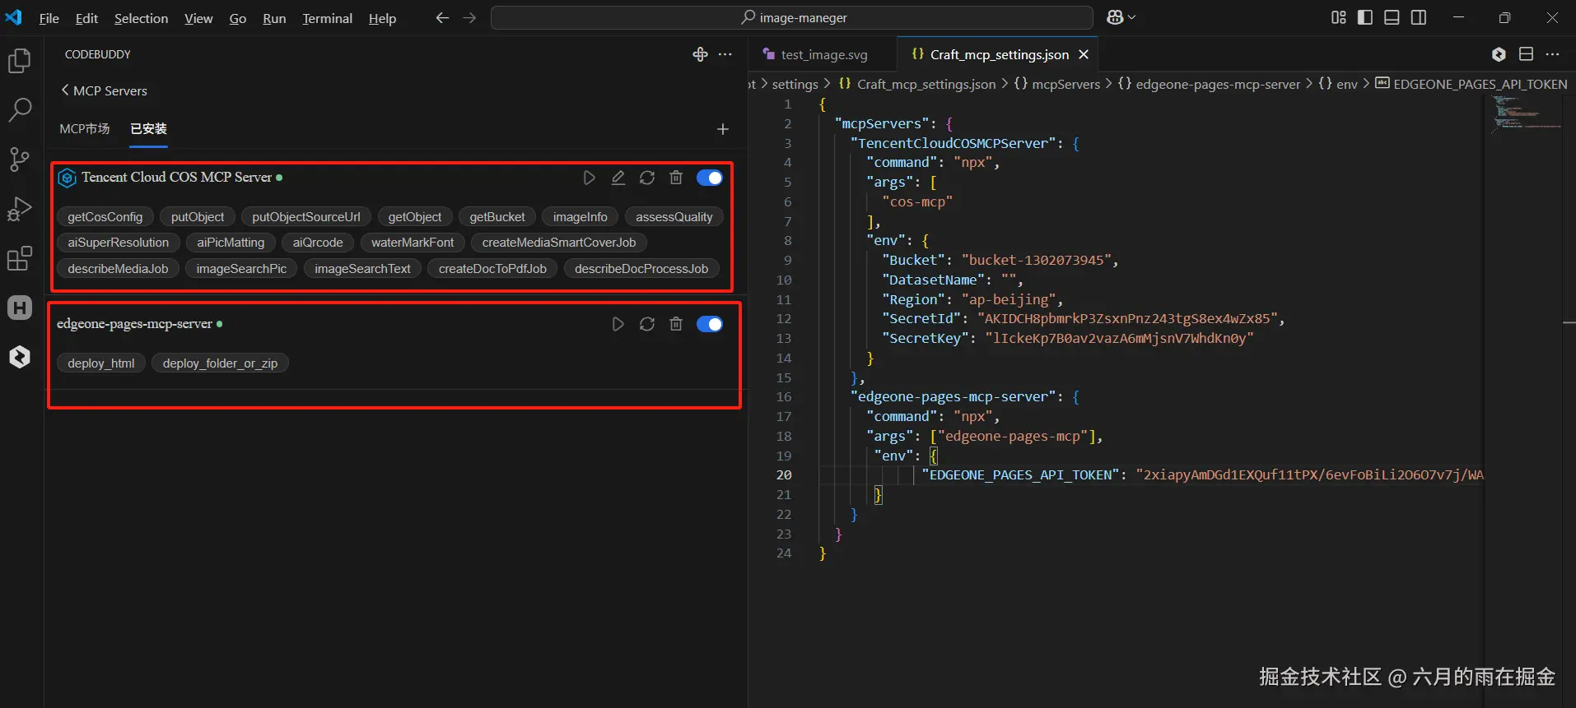Open the Terminal menu

[327, 18]
